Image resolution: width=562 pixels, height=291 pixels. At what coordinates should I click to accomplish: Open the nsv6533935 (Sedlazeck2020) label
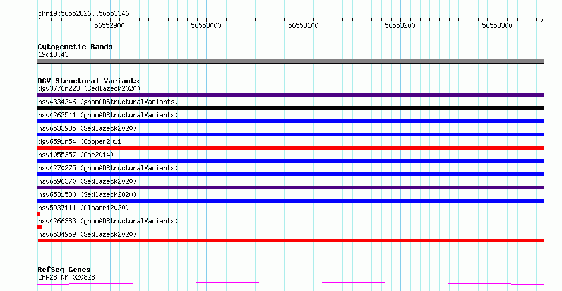(87, 128)
